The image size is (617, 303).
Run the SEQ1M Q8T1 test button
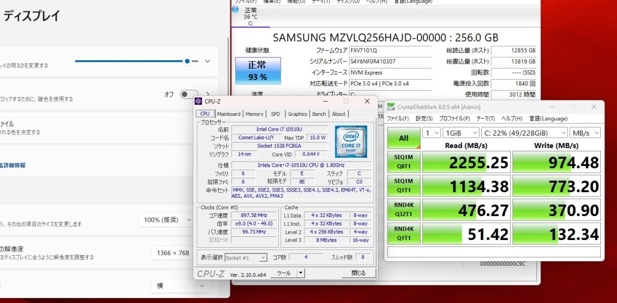point(403,163)
